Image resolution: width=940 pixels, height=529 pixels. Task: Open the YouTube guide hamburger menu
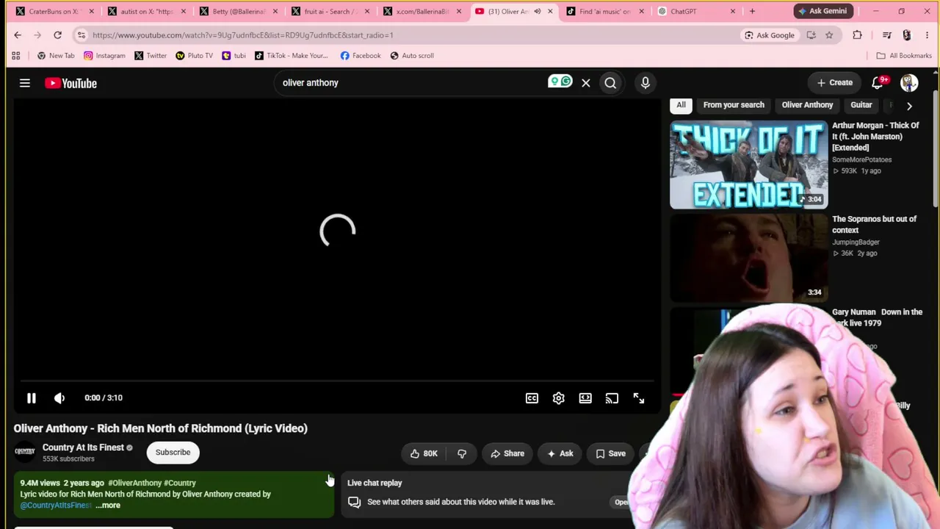[x=25, y=83]
